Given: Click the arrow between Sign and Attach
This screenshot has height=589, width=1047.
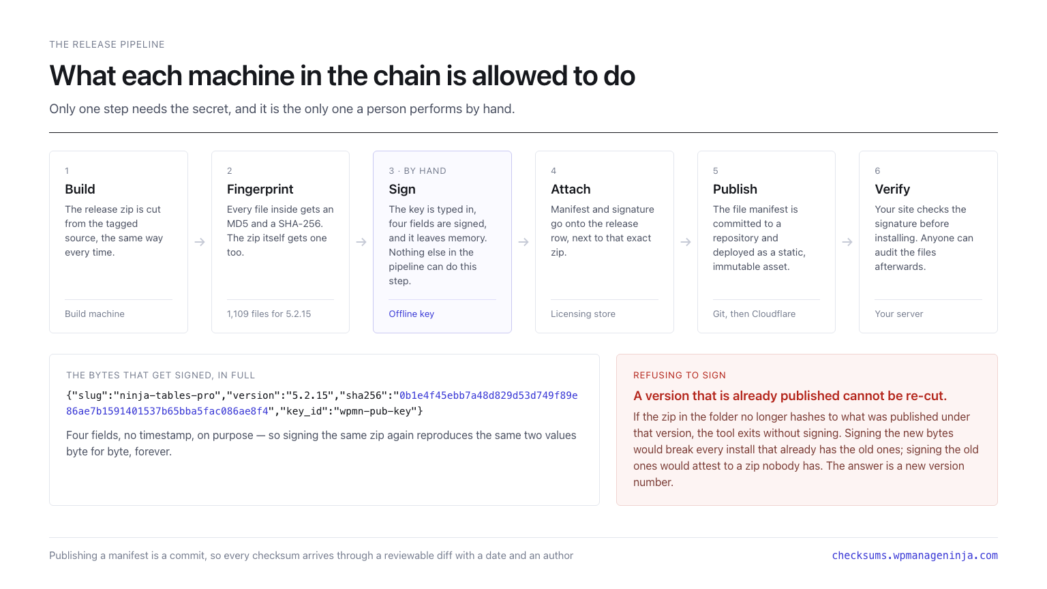Looking at the screenshot, I should (523, 242).
